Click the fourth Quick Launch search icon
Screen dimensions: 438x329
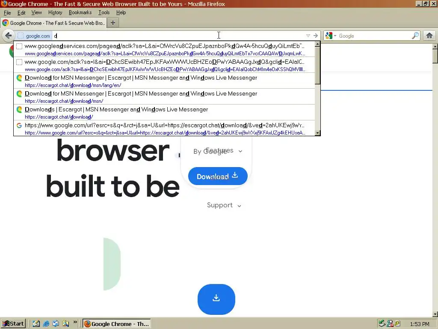[x=65, y=324]
